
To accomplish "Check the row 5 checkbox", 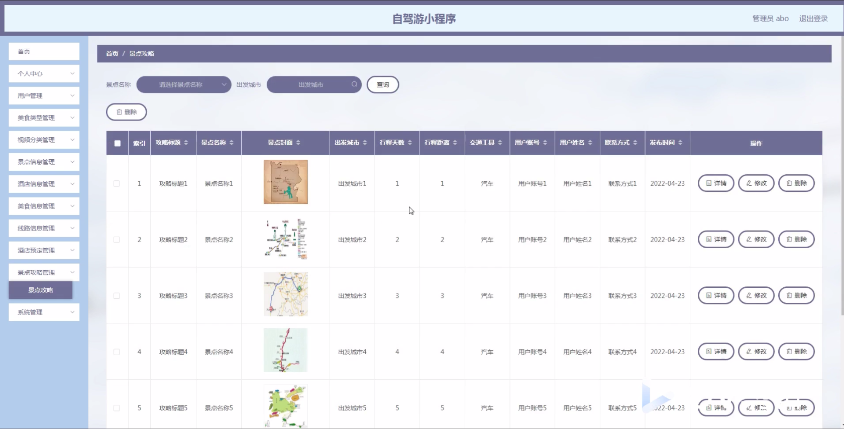I will coord(117,408).
